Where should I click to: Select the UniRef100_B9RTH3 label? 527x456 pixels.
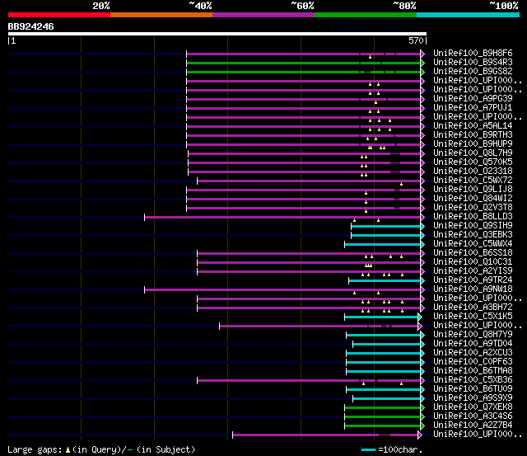click(x=473, y=134)
